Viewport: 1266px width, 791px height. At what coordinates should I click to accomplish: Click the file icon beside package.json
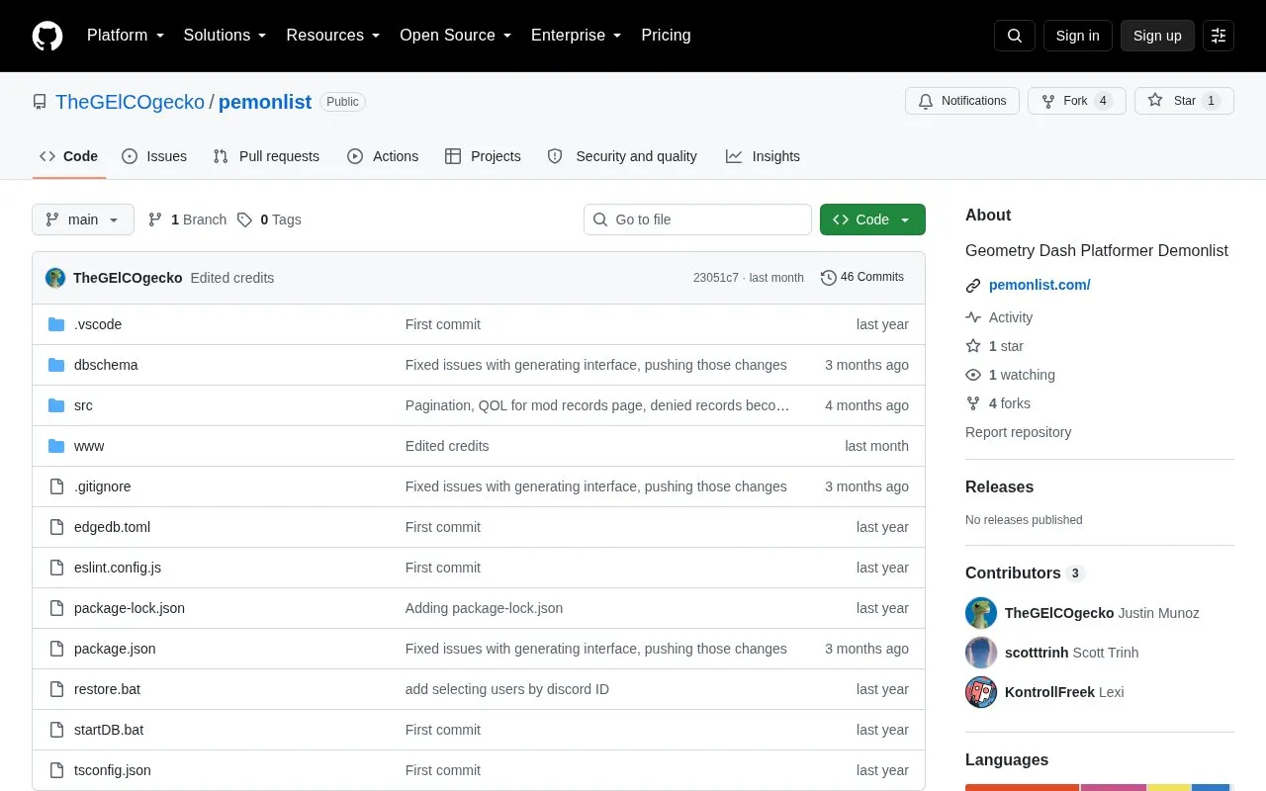click(x=56, y=649)
